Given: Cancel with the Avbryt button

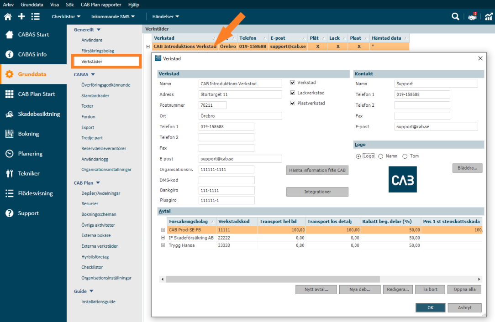Looking at the screenshot, I should (465, 308).
